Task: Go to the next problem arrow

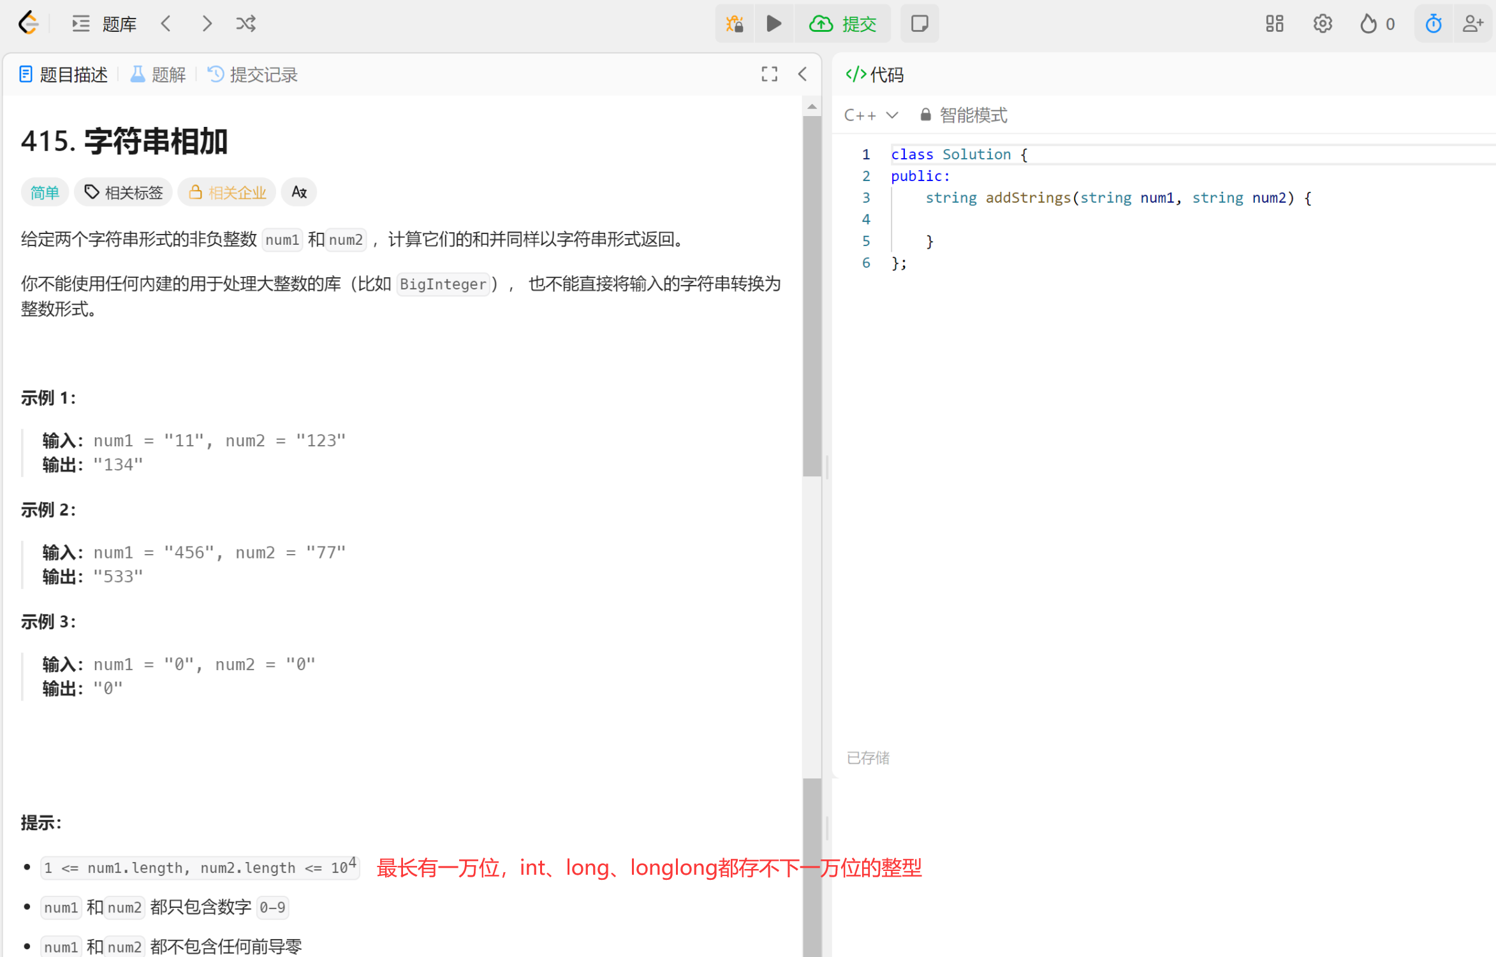Action: [x=207, y=24]
